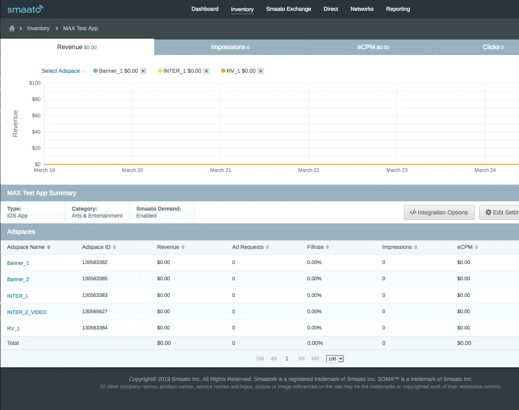Click Adspace ID 130565627
The height and width of the screenshot is (410, 519).
[x=95, y=311]
